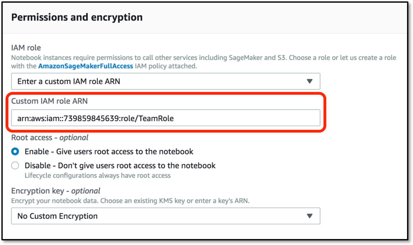Expand the 'Enter a custom IAM role ARN' dropdown

point(166,81)
